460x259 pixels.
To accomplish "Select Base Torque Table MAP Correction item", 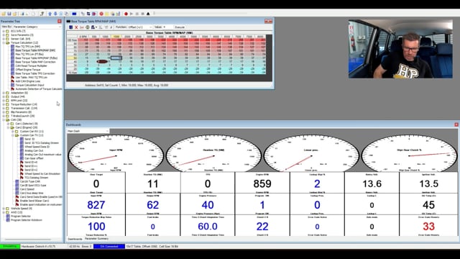I will (35, 62).
